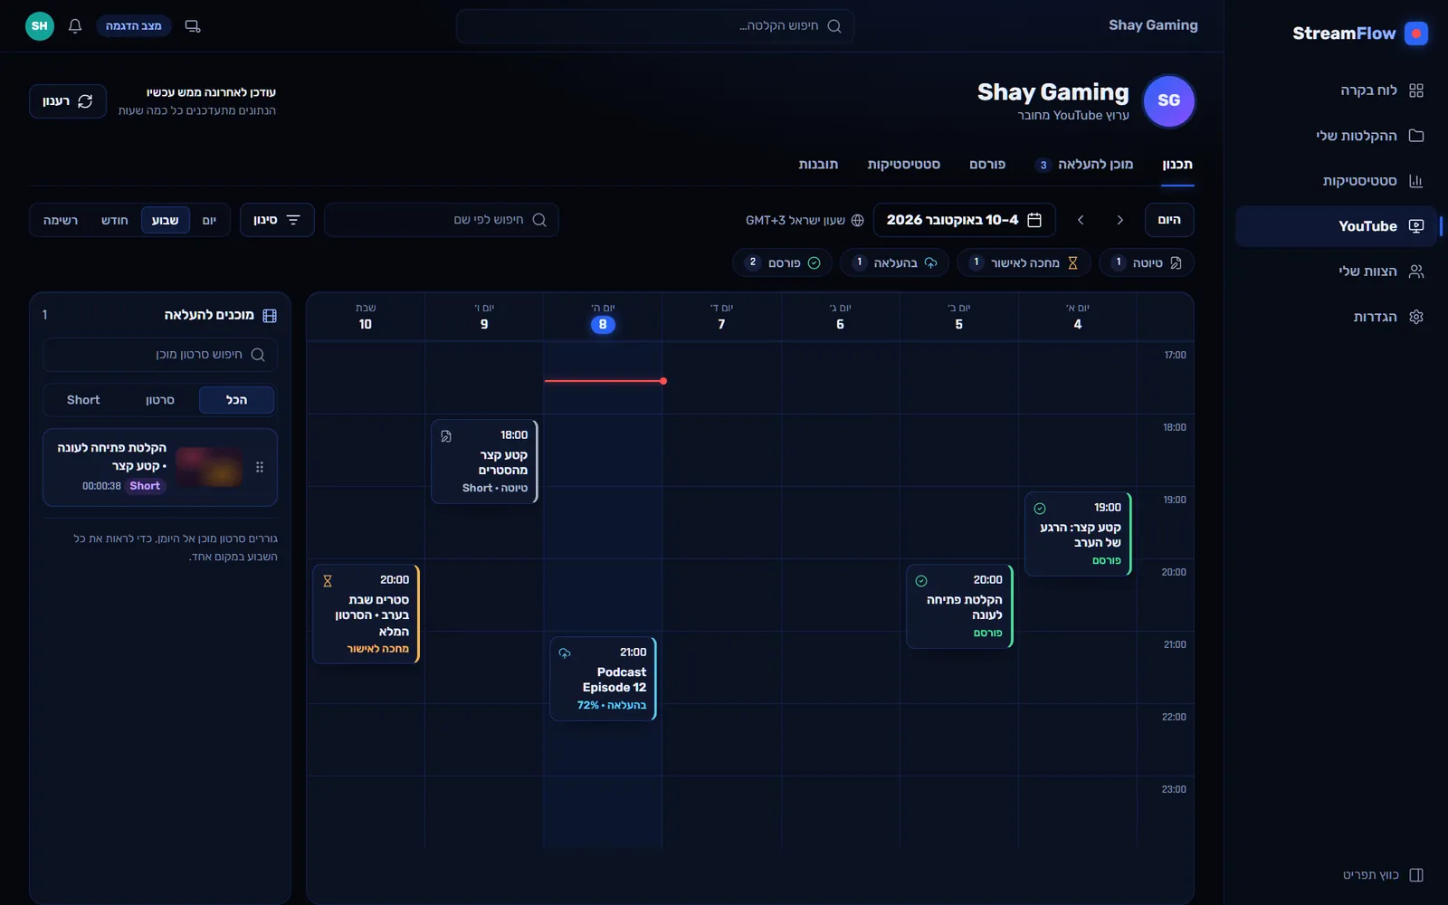Click the screen cast icon in top bar
Image resolution: width=1448 pixels, height=905 pixels.
coord(193,26)
